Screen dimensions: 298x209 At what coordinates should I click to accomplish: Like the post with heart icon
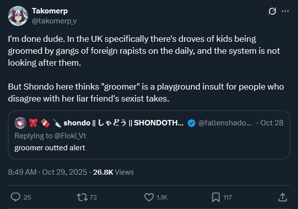point(149,197)
